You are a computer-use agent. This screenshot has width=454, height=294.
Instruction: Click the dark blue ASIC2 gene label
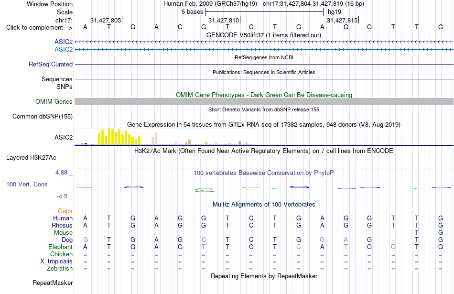click(64, 42)
